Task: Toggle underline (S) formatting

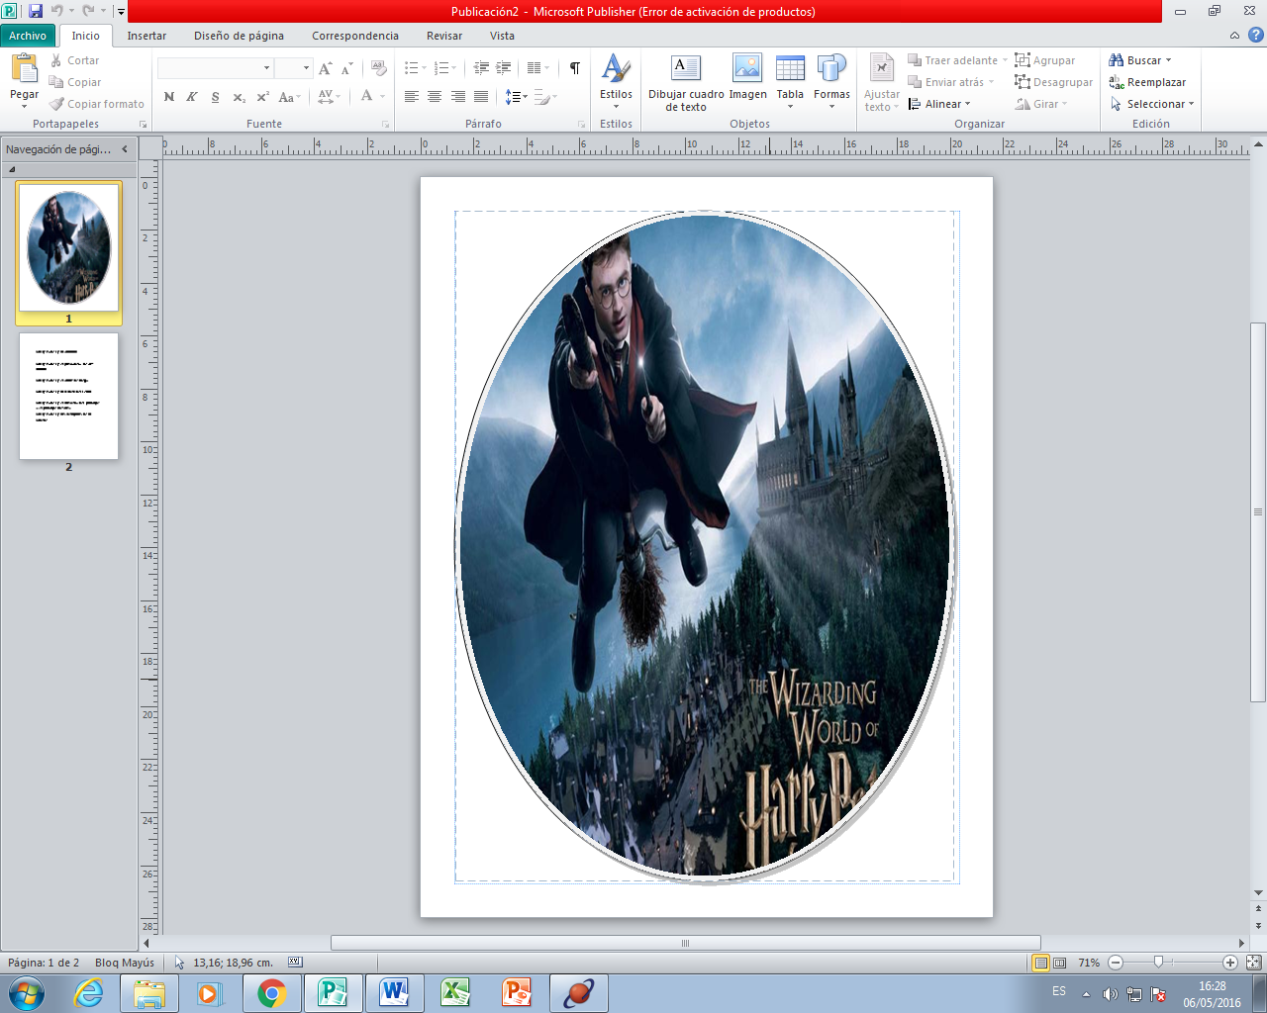Action: [215, 97]
